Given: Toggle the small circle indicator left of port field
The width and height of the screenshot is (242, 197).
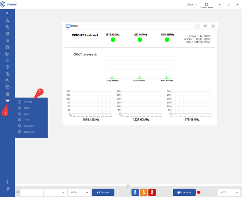Looking at the screenshot, I should pyautogui.click(x=18, y=192).
